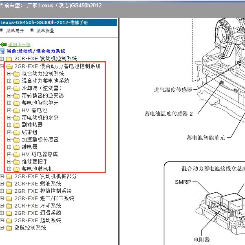Click folder icon beside HV 继电器总成
The height and width of the screenshot is (245, 245).
coord(16,155)
